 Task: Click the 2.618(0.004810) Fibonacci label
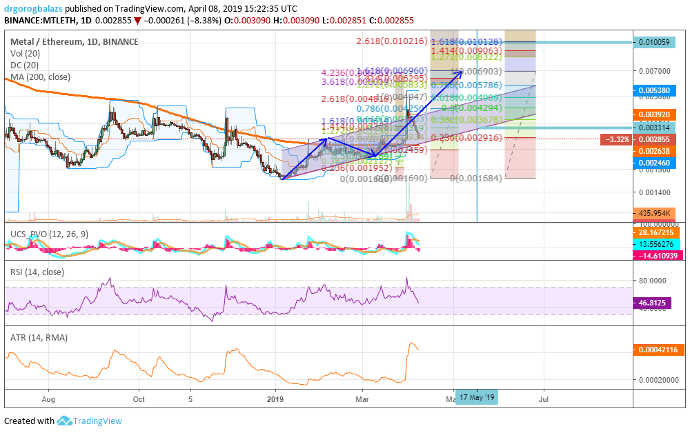point(357,99)
